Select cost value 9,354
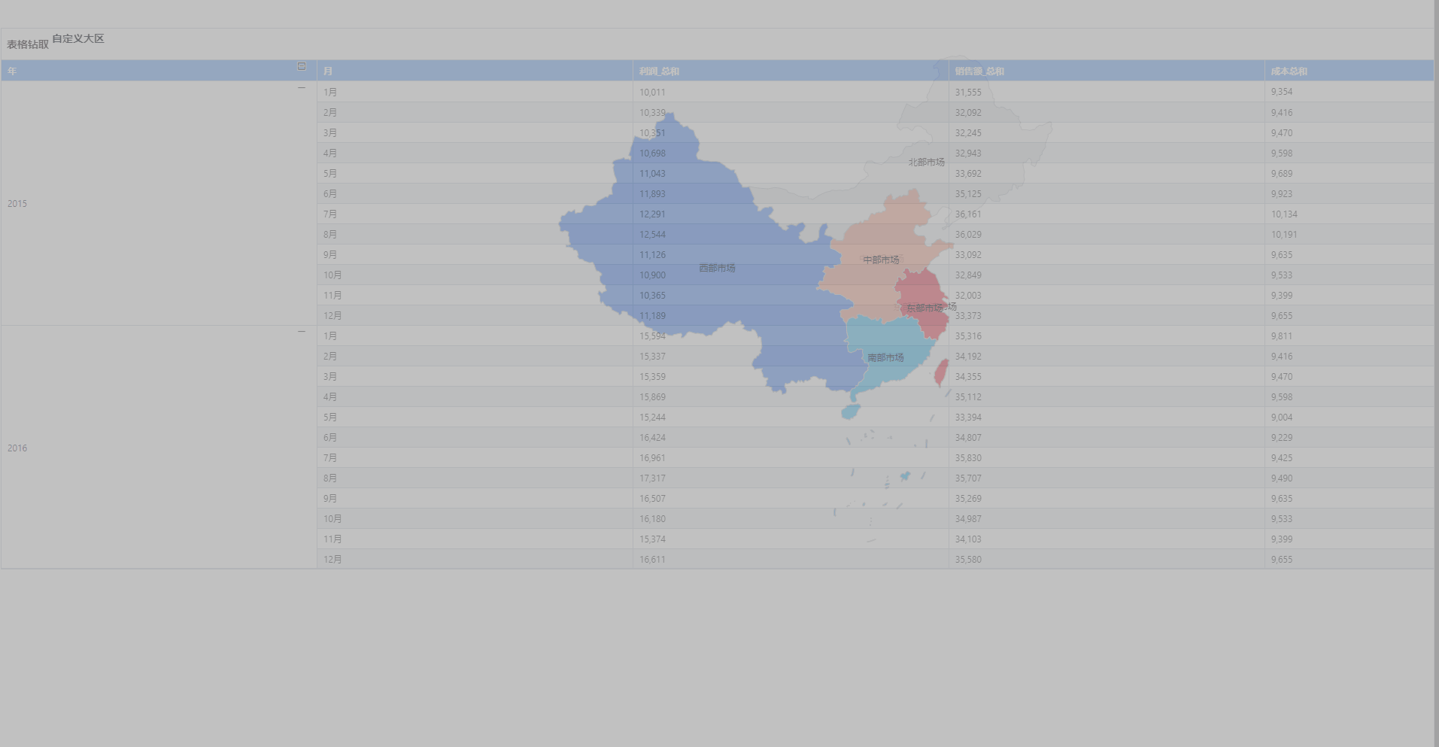The height and width of the screenshot is (747, 1439). [x=1282, y=92]
